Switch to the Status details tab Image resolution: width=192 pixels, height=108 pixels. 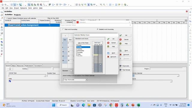(14, 66)
